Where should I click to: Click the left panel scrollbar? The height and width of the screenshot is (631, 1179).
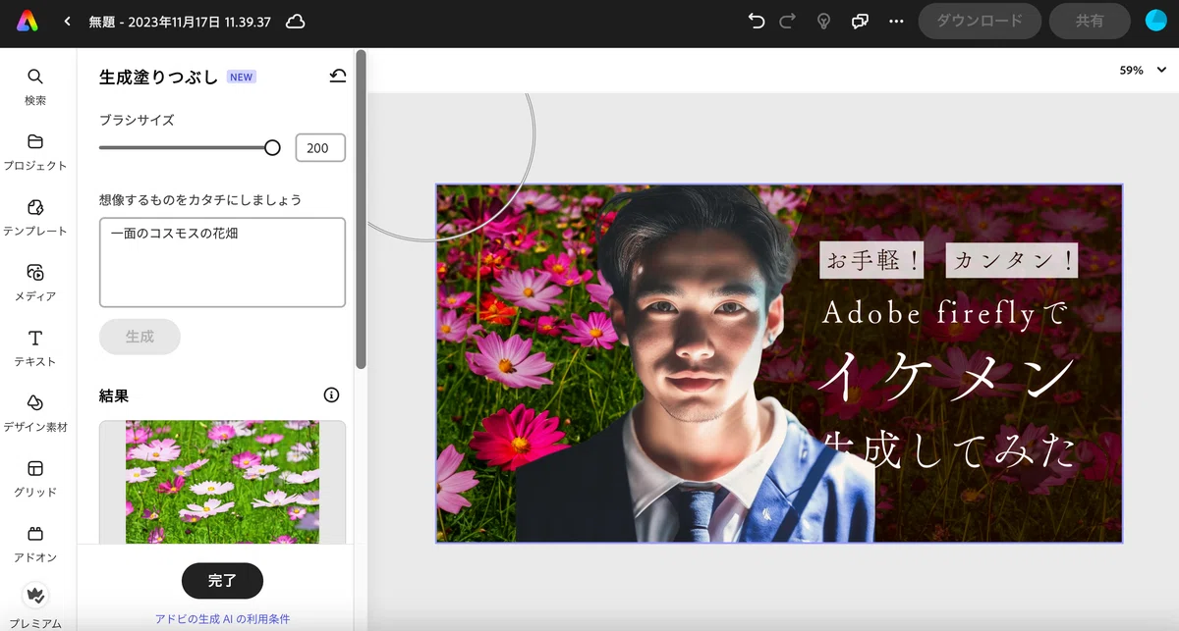click(361, 209)
